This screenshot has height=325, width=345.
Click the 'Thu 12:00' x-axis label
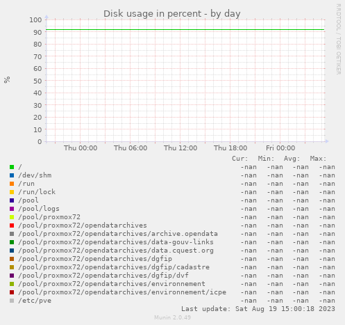click(180, 148)
